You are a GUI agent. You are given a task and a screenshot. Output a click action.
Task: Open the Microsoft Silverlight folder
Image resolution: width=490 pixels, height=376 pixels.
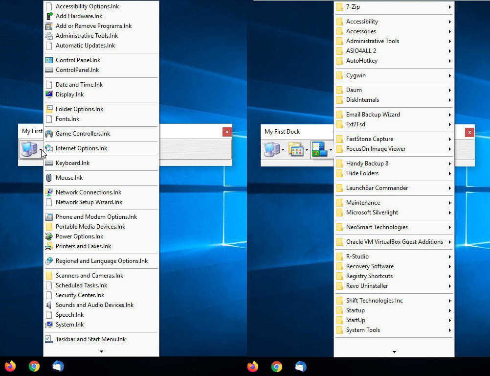pyautogui.click(x=394, y=212)
